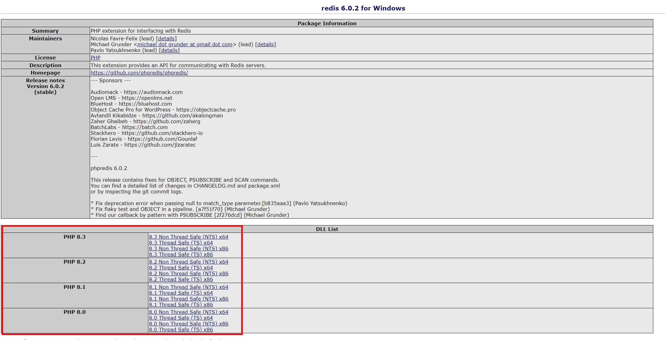Click the 'BlueHost - https://bluehost.com' sponsor line
The image size is (665, 340).
[x=131, y=104]
